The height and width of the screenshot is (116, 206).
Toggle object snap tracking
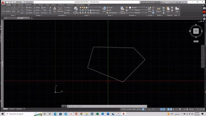point(161,109)
